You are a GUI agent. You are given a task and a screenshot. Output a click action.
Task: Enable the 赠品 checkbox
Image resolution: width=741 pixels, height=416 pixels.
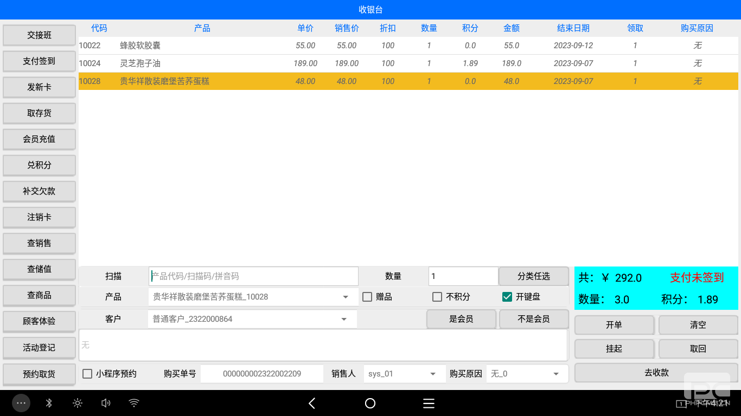pyautogui.click(x=367, y=297)
